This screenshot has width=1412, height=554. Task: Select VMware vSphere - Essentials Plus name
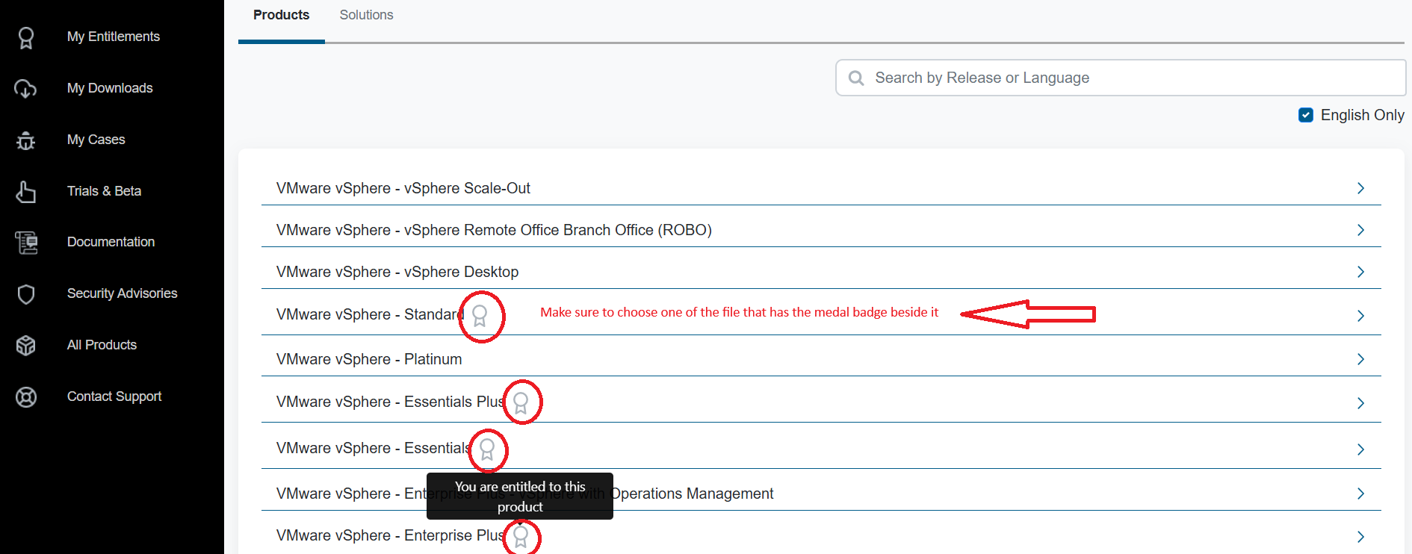click(390, 402)
